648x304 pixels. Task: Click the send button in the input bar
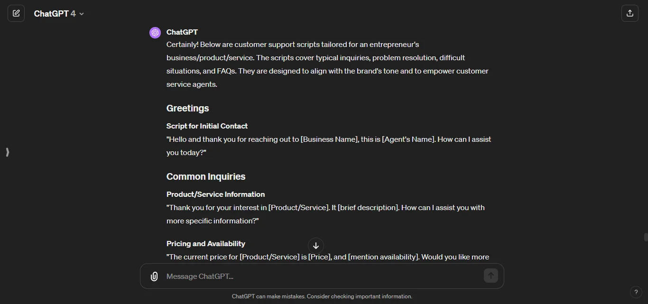pyautogui.click(x=491, y=276)
